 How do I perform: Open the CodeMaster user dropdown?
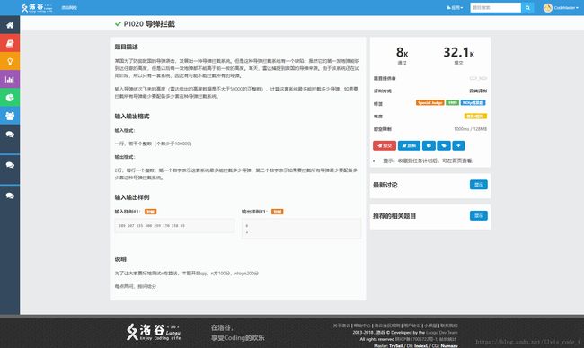pyautogui.click(x=566, y=7)
